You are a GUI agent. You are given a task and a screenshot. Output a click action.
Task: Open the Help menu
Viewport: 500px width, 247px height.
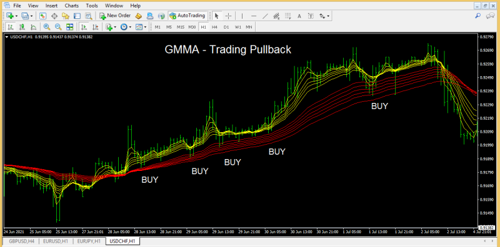[135, 6]
